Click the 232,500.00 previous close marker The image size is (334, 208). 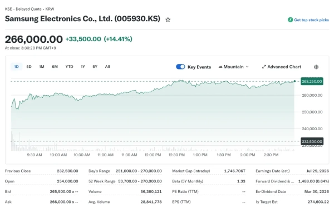[x=312, y=141]
